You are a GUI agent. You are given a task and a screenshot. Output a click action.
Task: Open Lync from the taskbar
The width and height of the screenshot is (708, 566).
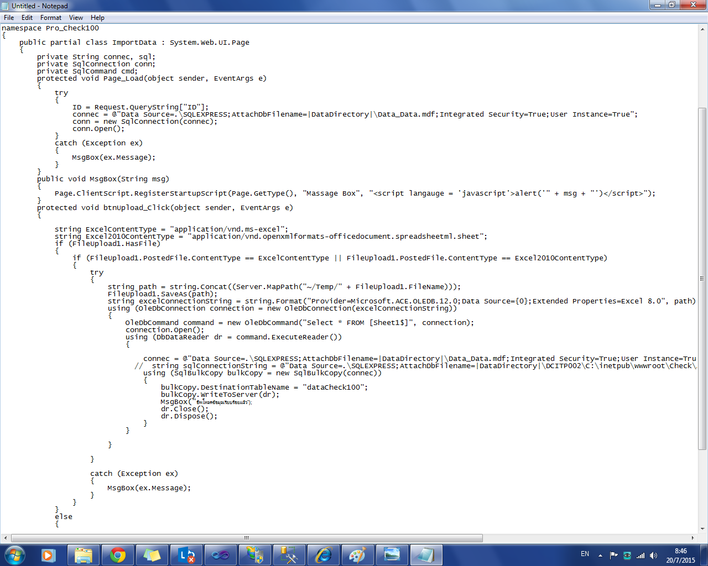pos(186,555)
